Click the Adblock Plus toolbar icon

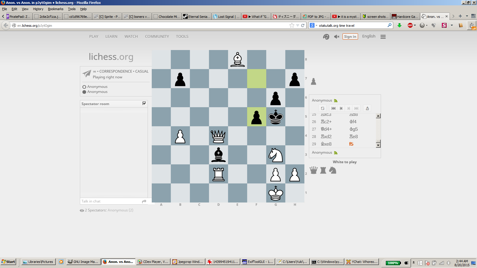pyautogui.click(x=410, y=25)
